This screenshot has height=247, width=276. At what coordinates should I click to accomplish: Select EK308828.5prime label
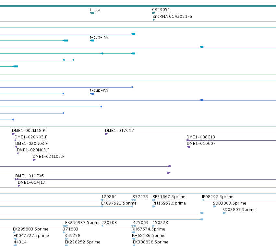coord(151,242)
